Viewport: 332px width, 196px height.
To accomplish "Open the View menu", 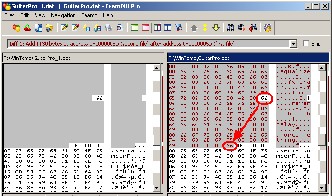I will (x=40, y=15).
